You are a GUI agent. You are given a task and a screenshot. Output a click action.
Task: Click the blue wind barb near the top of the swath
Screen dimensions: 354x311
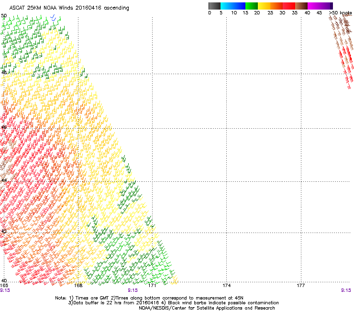click(53, 18)
